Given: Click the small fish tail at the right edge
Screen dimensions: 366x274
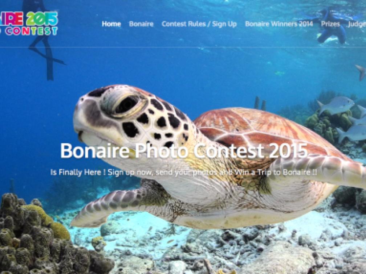Looking at the screenshot, I should tap(361, 72).
